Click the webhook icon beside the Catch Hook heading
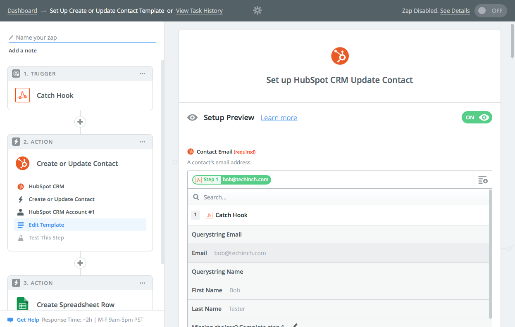Image resolution: width=515 pixels, height=327 pixels. click(x=209, y=215)
